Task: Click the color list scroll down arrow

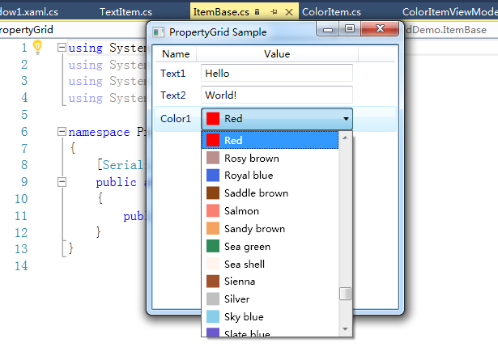Action: pyautogui.click(x=345, y=329)
